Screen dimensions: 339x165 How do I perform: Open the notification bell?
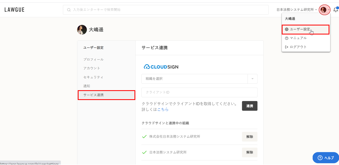tap(336, 10)
